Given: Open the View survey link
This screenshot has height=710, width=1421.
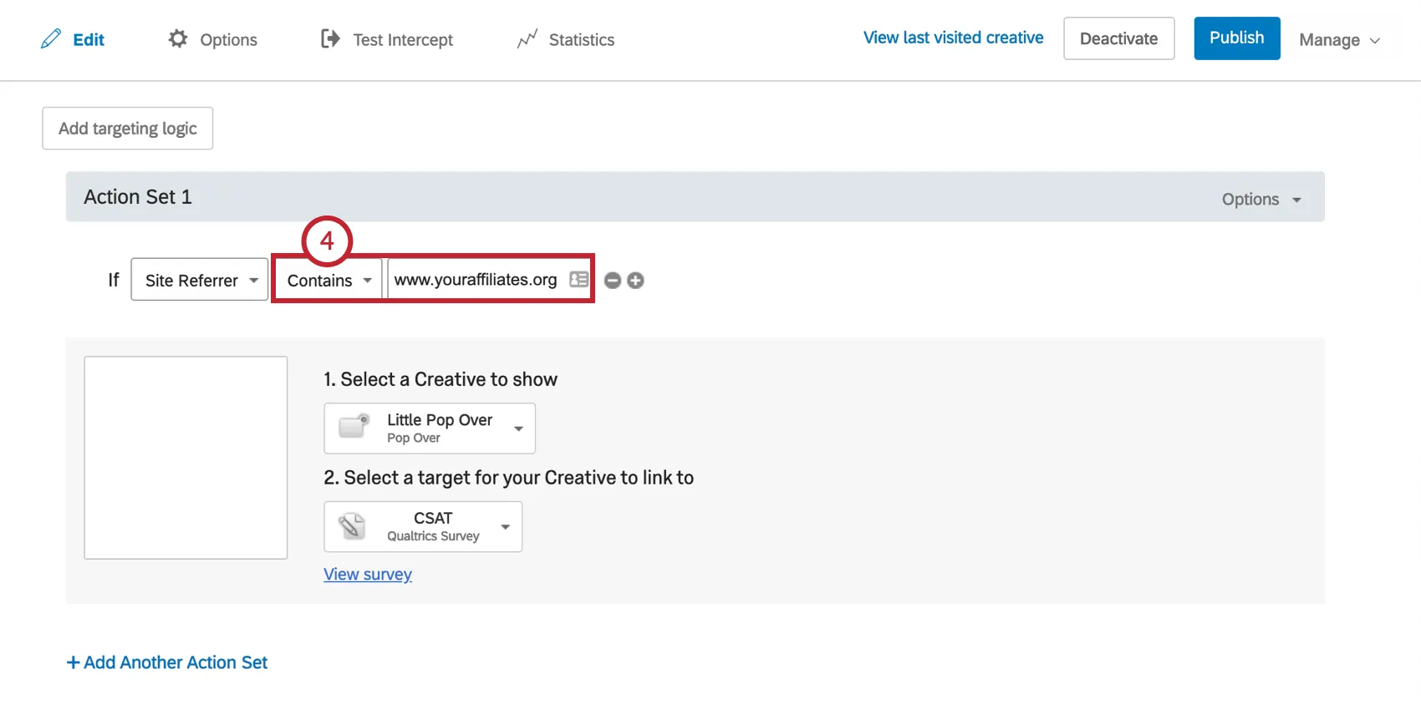Looking at the screenshot, I should [x=368, y=574].
